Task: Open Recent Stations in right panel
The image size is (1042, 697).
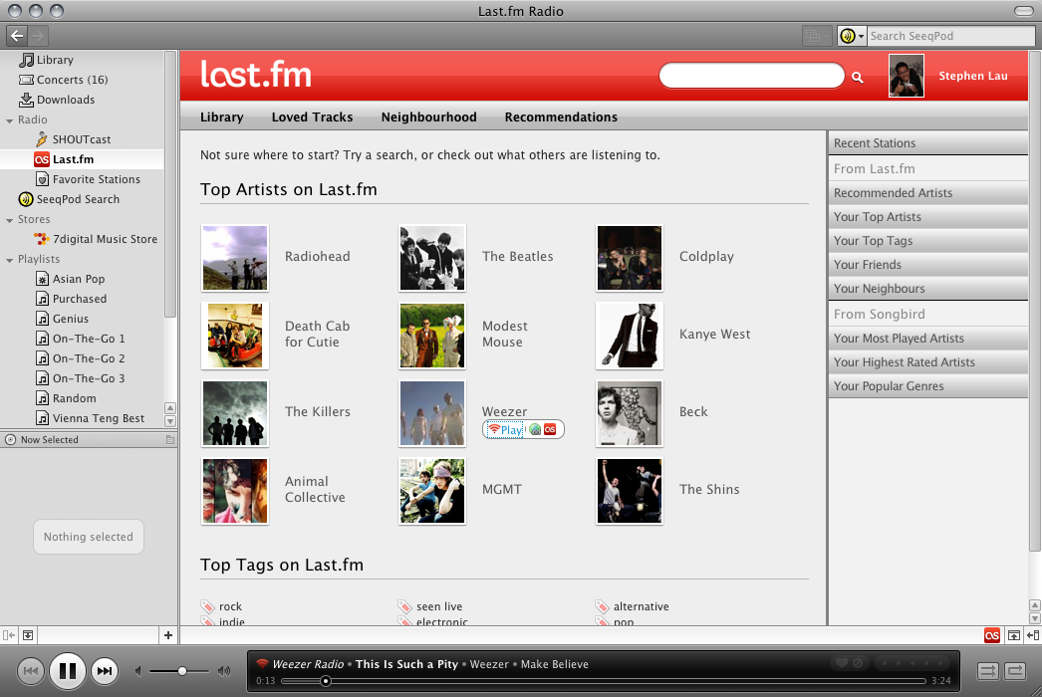Action: click(927, 142)
